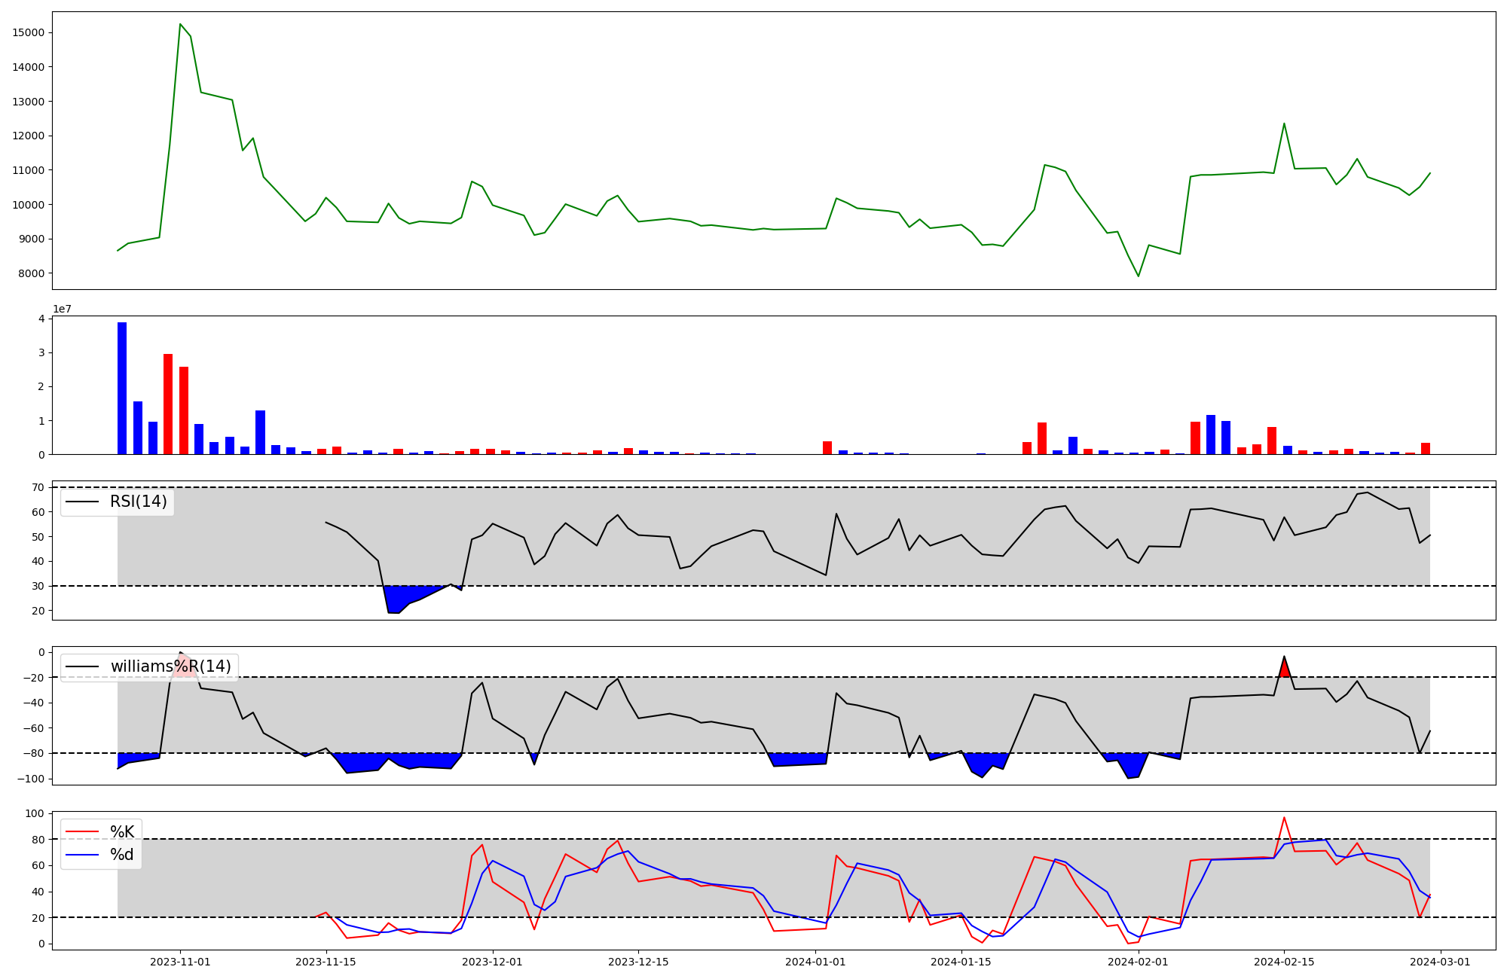Click the tallest red volume bar
The height and width of the screenshot is (979, 1507).
point(168,404)
